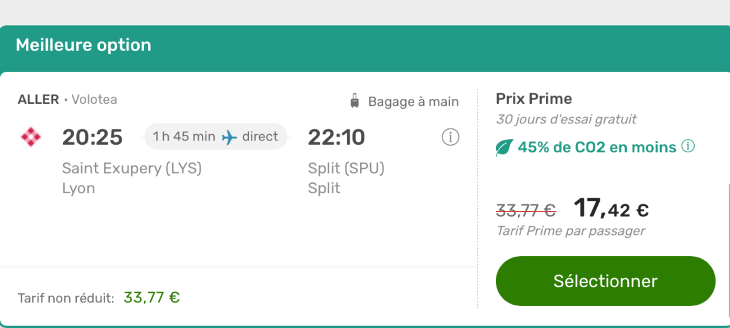Click the crossed-out 33,77 € price
730x328 pixels.
coord(526,210)
